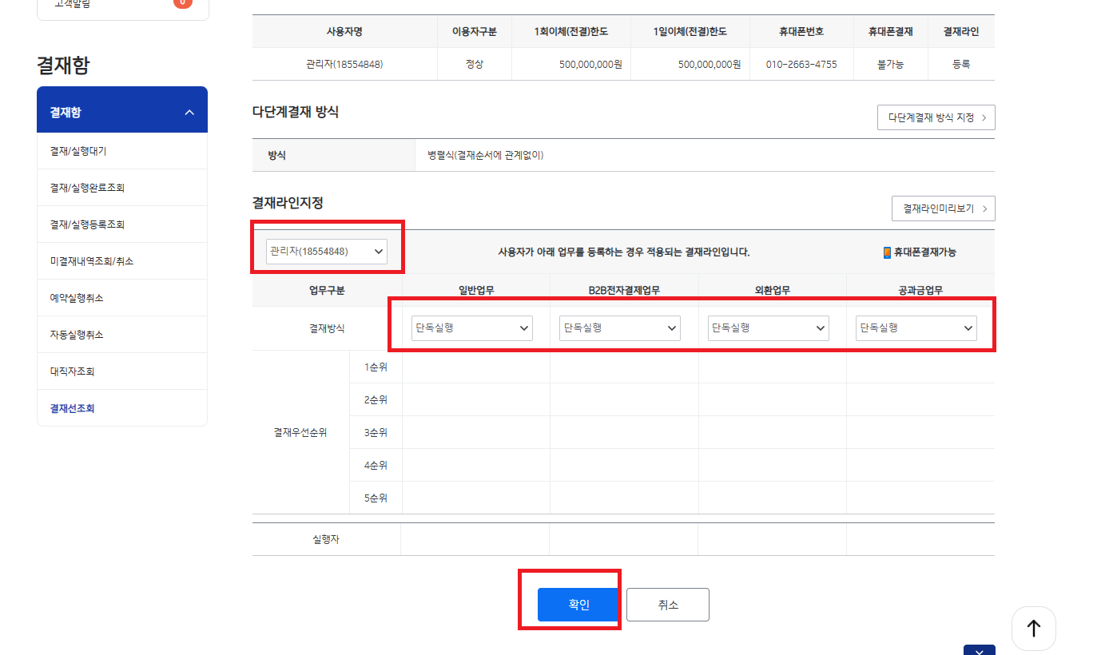Open 자동실행취소 menu item

coord(122,335)
